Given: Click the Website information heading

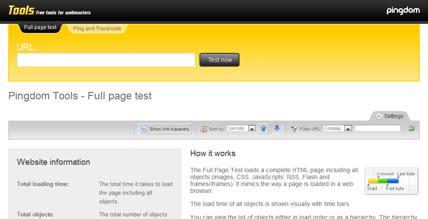Looking at the screenshot, I should tap(54, 162).
